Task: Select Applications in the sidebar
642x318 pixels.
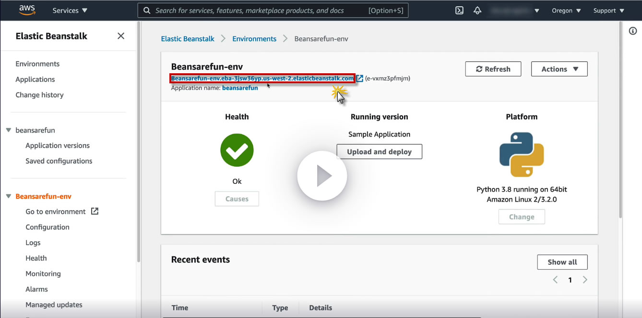Action: (x=35, y=79)
